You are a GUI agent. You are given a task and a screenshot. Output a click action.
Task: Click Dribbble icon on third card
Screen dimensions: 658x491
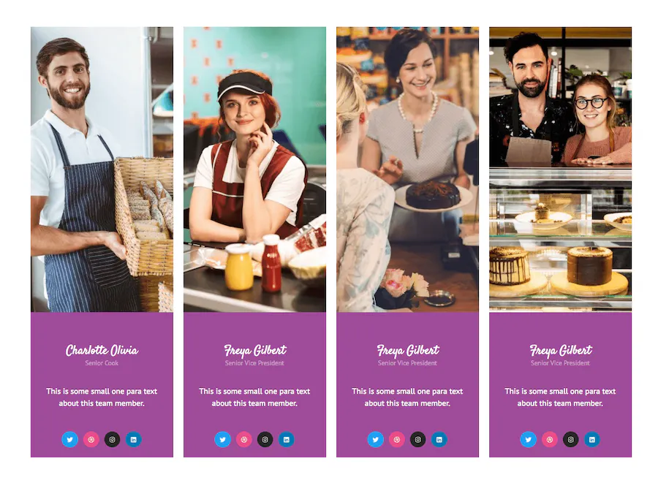(x=396, y=439)
